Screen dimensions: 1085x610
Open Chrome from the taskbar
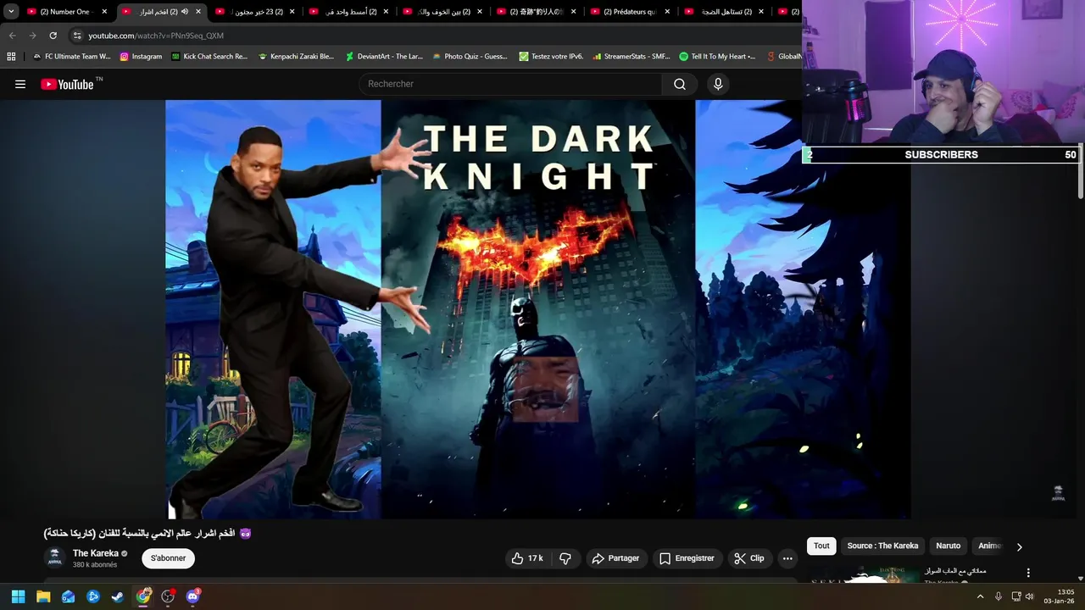pyautogui.click(x=143, y=596)
